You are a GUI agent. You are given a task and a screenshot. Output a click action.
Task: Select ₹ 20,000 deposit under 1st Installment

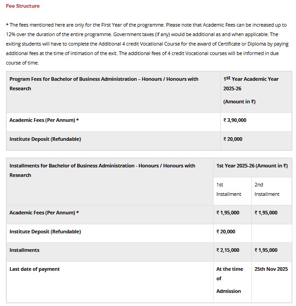click(226, 232)
